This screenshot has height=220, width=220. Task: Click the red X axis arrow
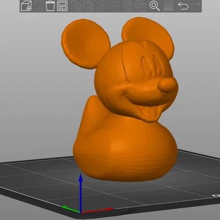98,211
